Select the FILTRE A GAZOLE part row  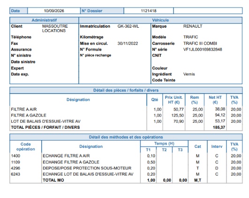click(x=126, y=116)
